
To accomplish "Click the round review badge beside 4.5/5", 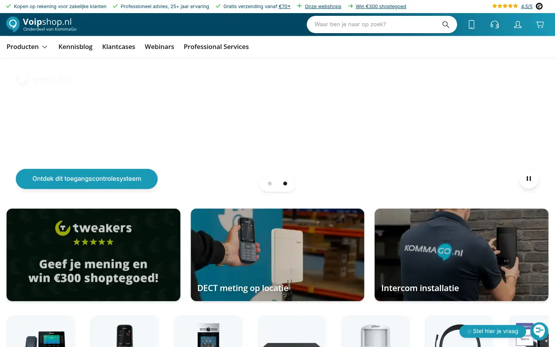I will (x=540, y=6).
